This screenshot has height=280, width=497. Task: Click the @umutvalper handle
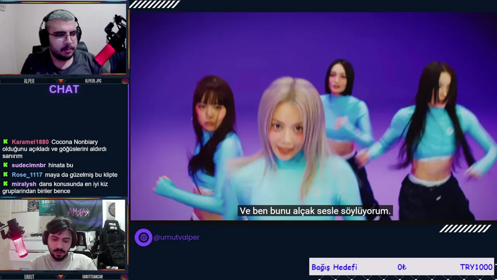pos(176,237)
